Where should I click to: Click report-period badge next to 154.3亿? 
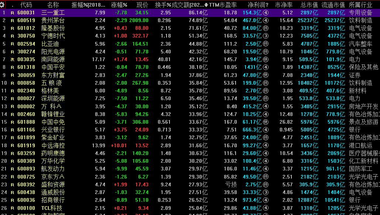[266, 13]
